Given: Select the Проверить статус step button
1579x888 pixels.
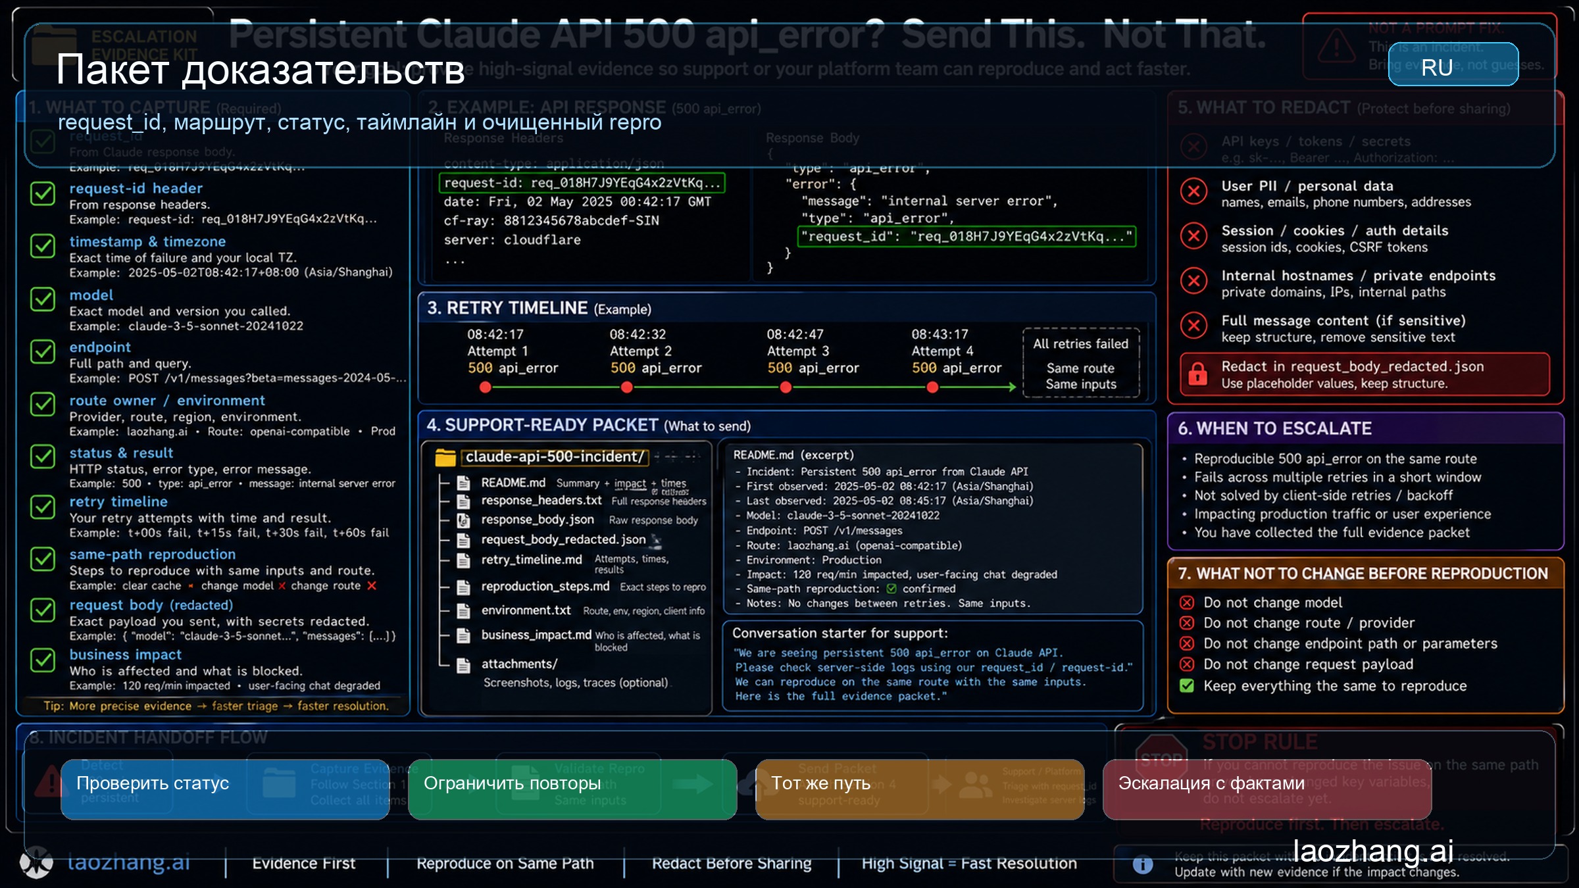Looking at the screenshot, I should (225, 789).
